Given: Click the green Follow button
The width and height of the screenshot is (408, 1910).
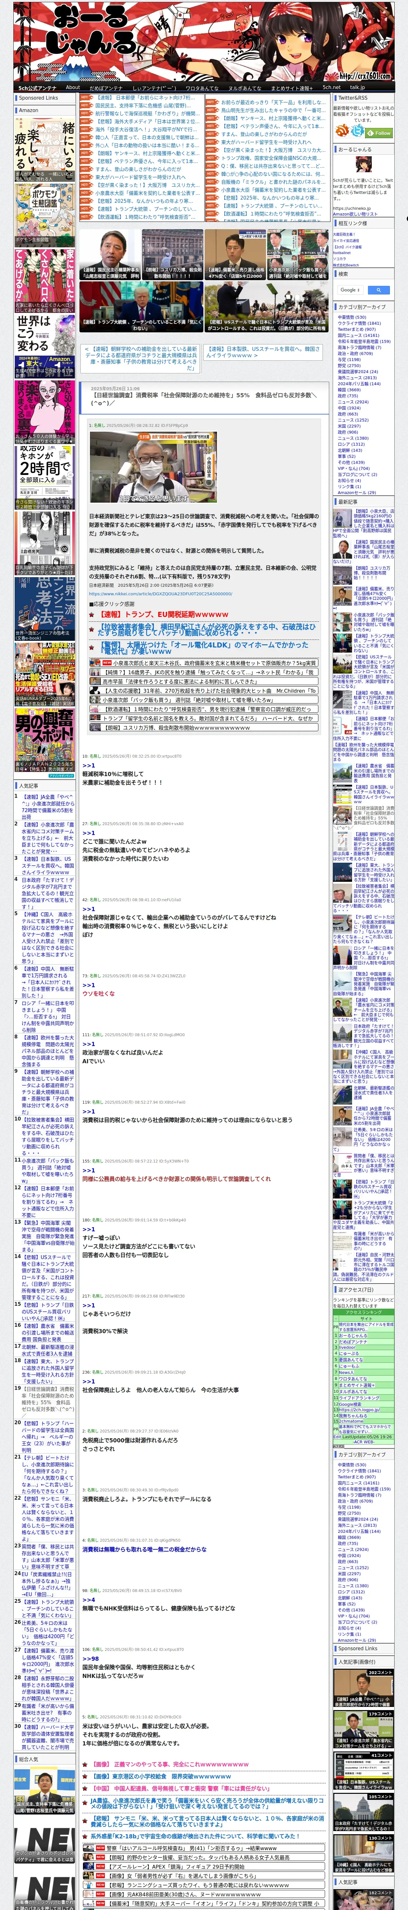Looking at the screenshot, I should 378,133.
